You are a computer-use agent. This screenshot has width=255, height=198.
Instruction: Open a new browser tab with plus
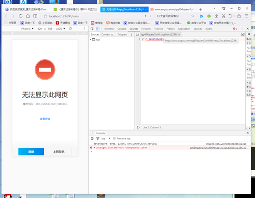pos(200,10)
